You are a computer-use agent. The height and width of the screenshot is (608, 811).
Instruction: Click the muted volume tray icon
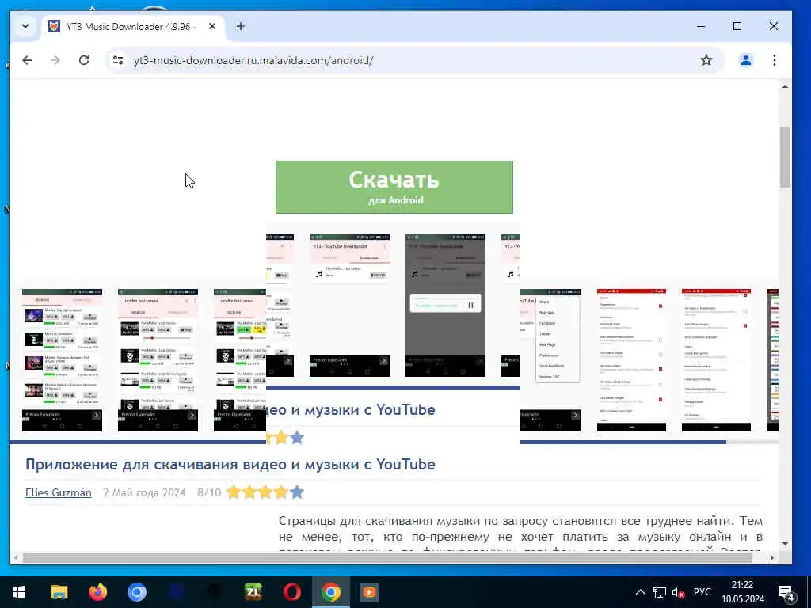[x=678, y=592]
